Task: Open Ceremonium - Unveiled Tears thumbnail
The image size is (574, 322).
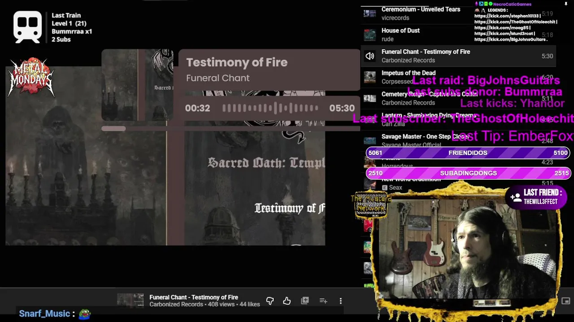Action: coord(370,13)
